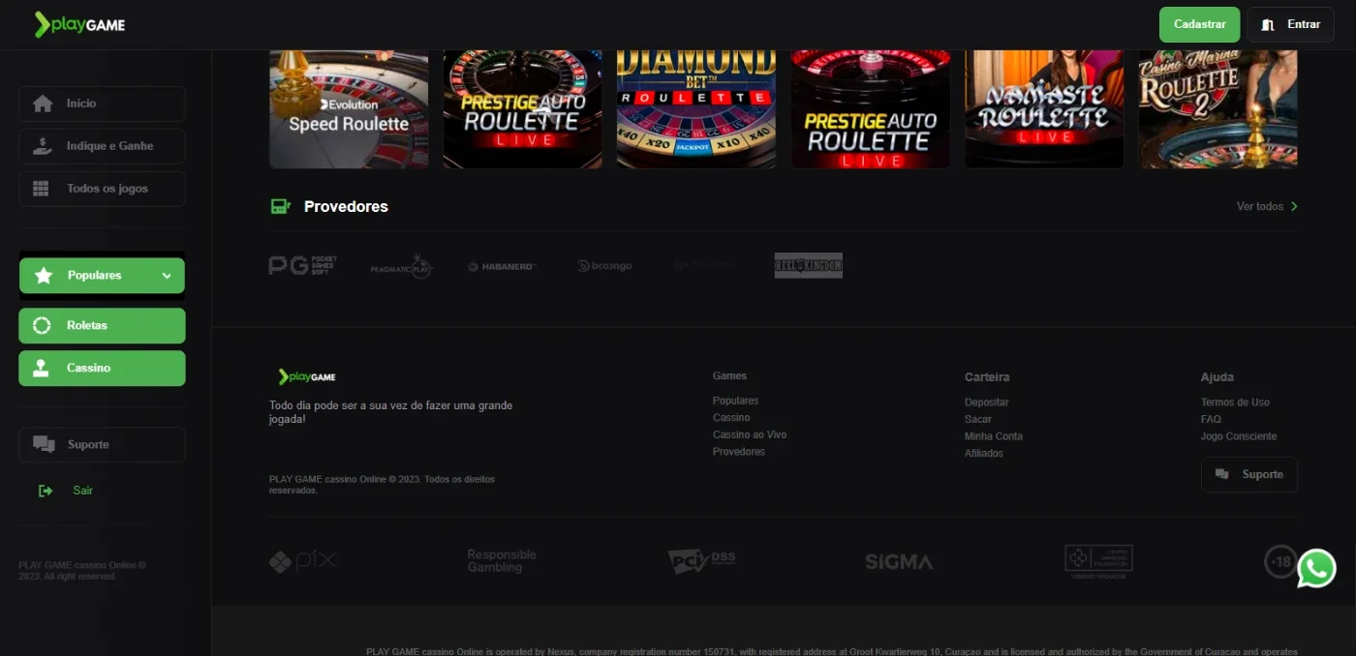The height and width of the screenshot is (656, 1356).
Task: Click the green Cadastrar button
Action: pos(1199,24)
